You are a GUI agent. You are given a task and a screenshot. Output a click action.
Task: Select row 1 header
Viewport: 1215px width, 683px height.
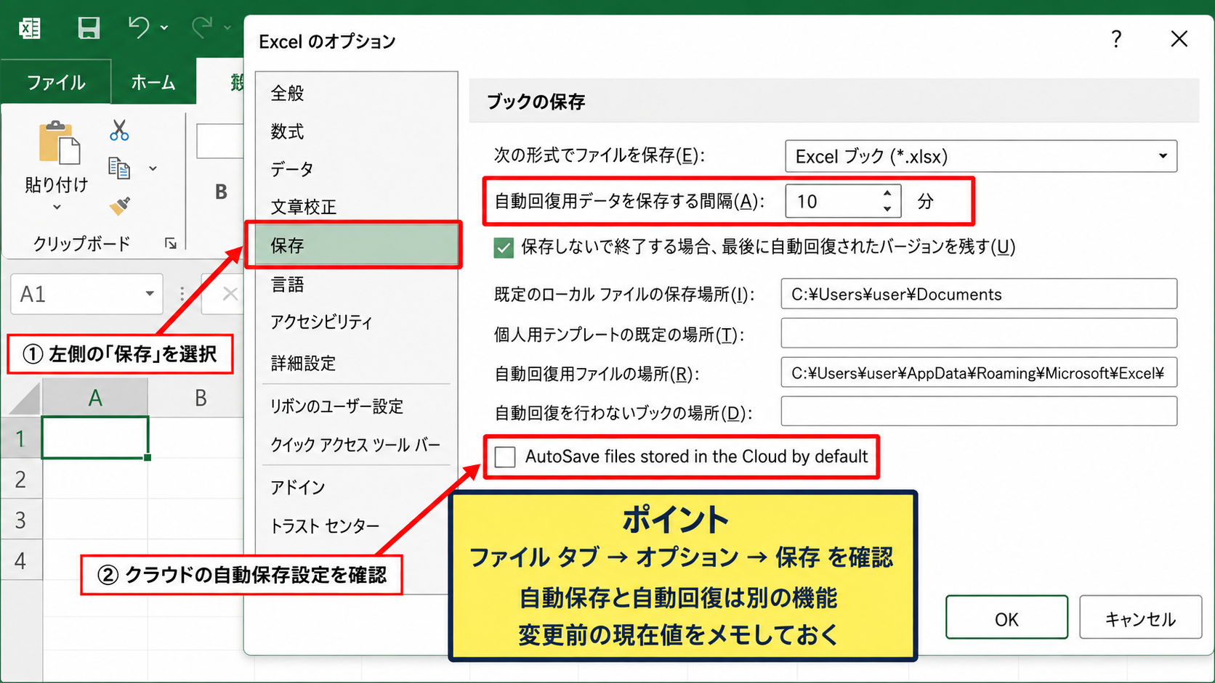[21, 438]
